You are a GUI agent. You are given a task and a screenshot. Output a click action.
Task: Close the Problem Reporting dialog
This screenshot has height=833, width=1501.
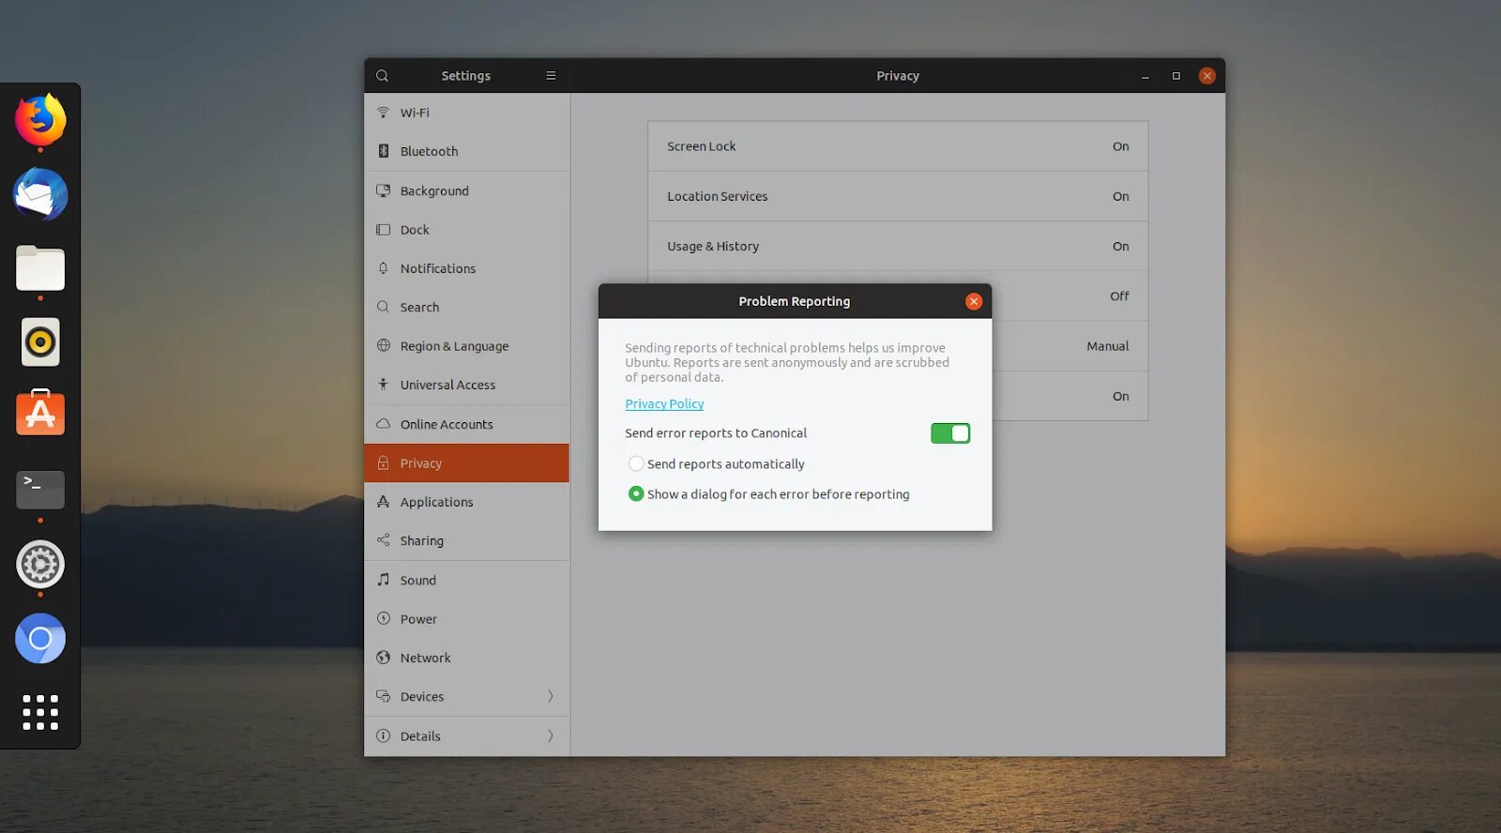974,301
